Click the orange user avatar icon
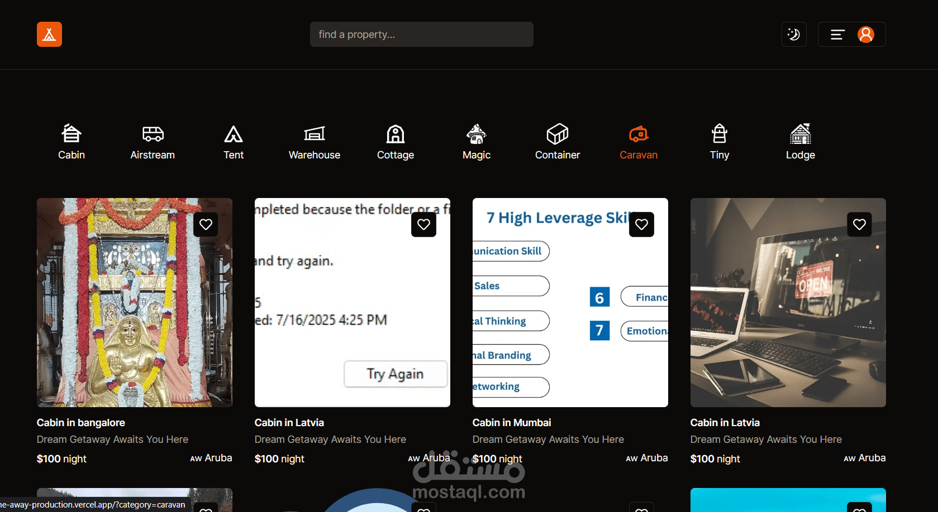The height and width of the screenshot is (512, 938). click(x=866, y=35)
